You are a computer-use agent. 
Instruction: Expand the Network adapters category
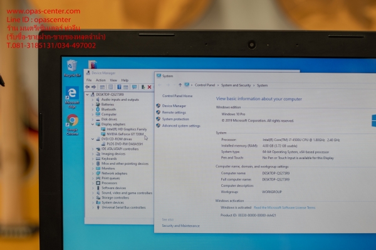pyautogui.click(x=93, y=174)
